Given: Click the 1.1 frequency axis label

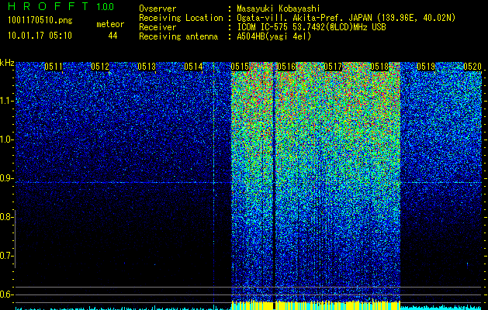Looking at the screenshot, I should point(6,101).
